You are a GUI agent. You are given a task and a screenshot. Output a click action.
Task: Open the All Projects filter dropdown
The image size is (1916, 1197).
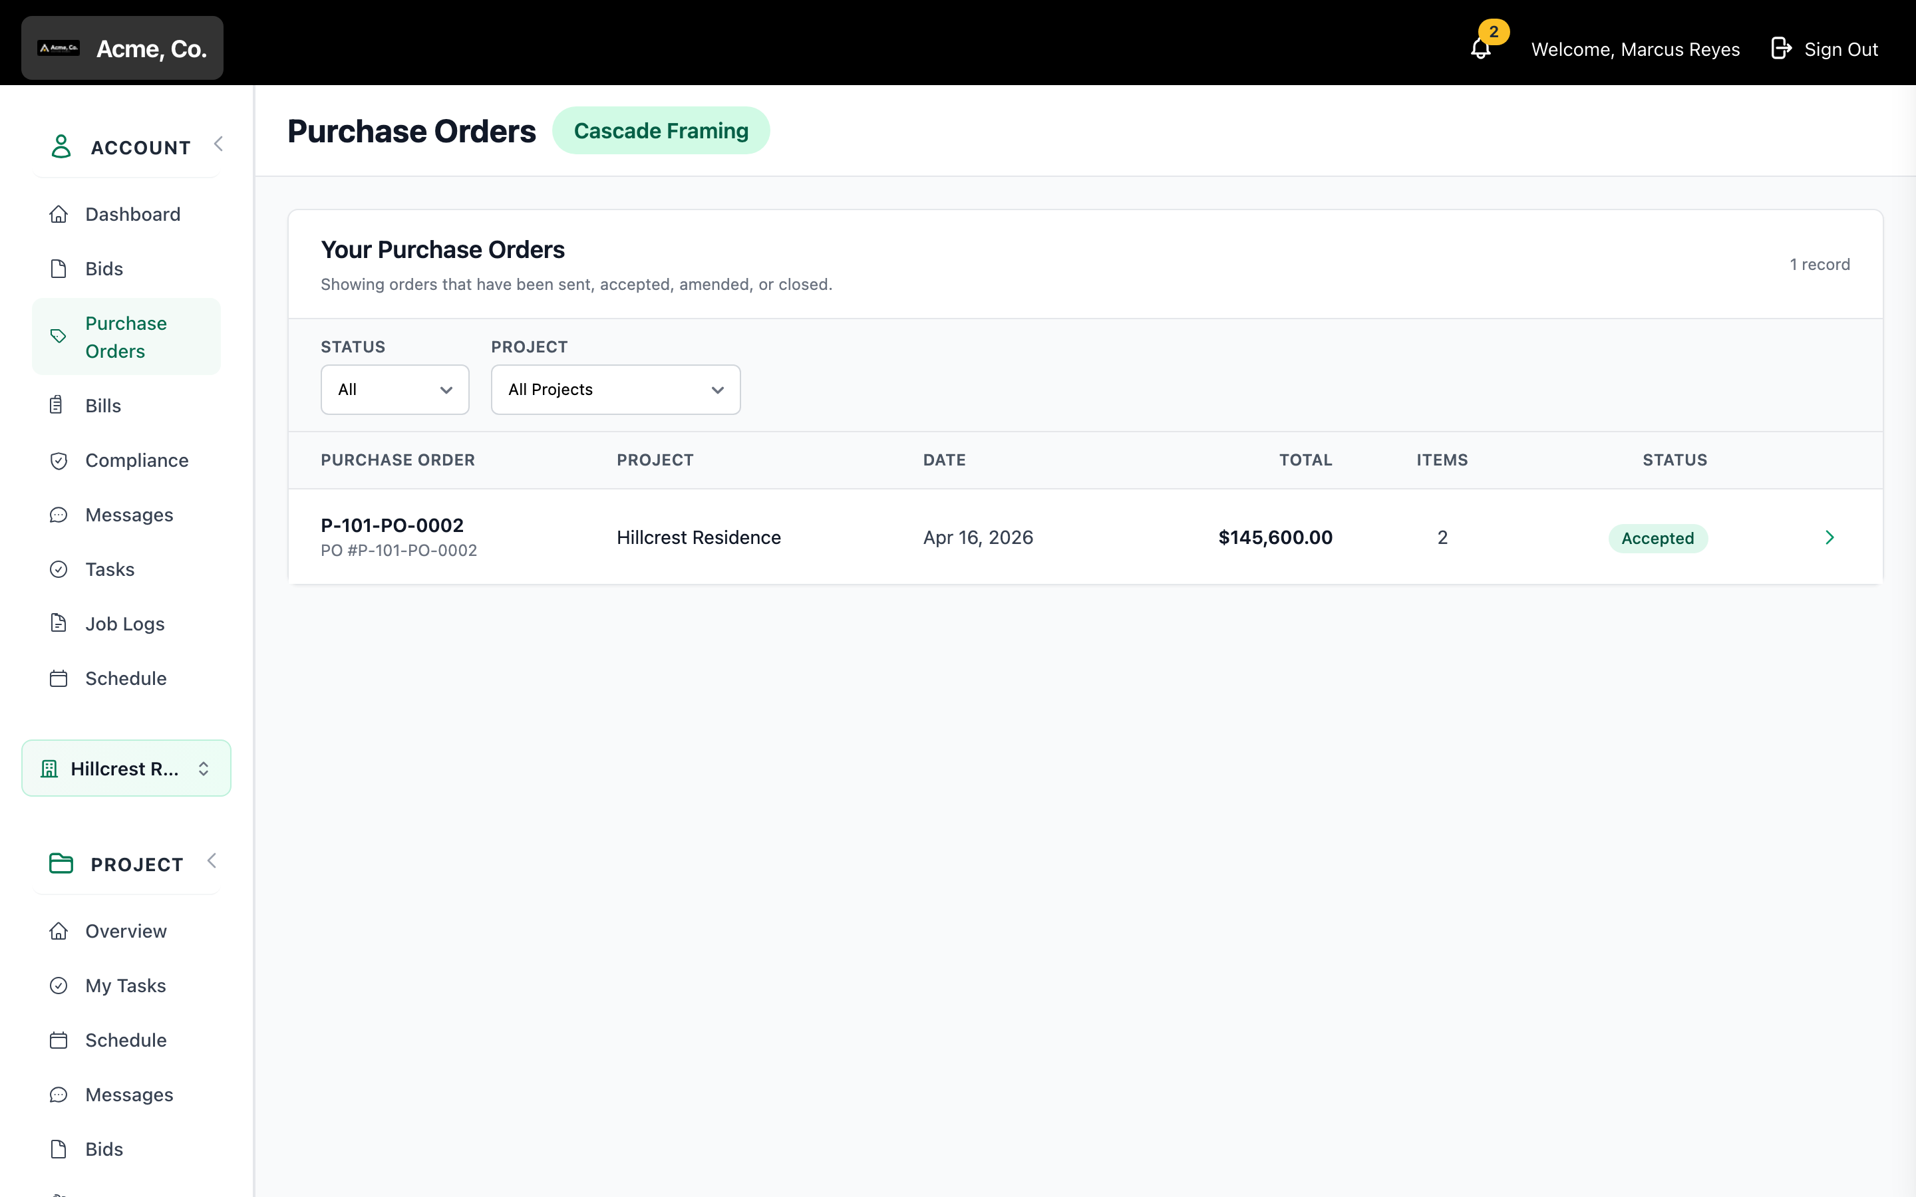click(x=615, y=390)
